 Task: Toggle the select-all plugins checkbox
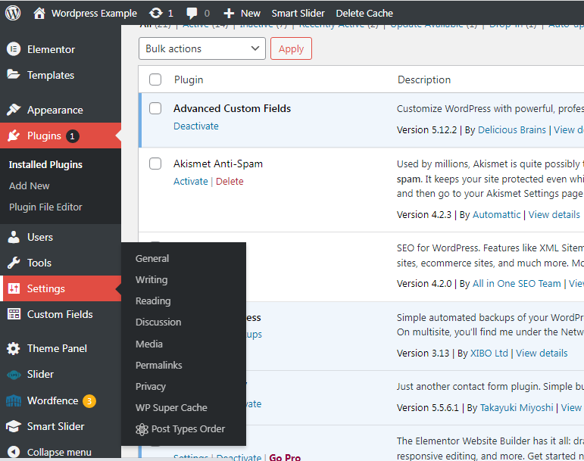155,79
